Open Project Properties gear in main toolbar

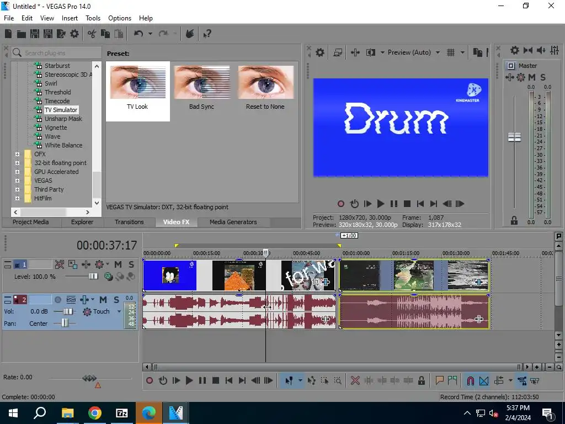coord(74,34)
